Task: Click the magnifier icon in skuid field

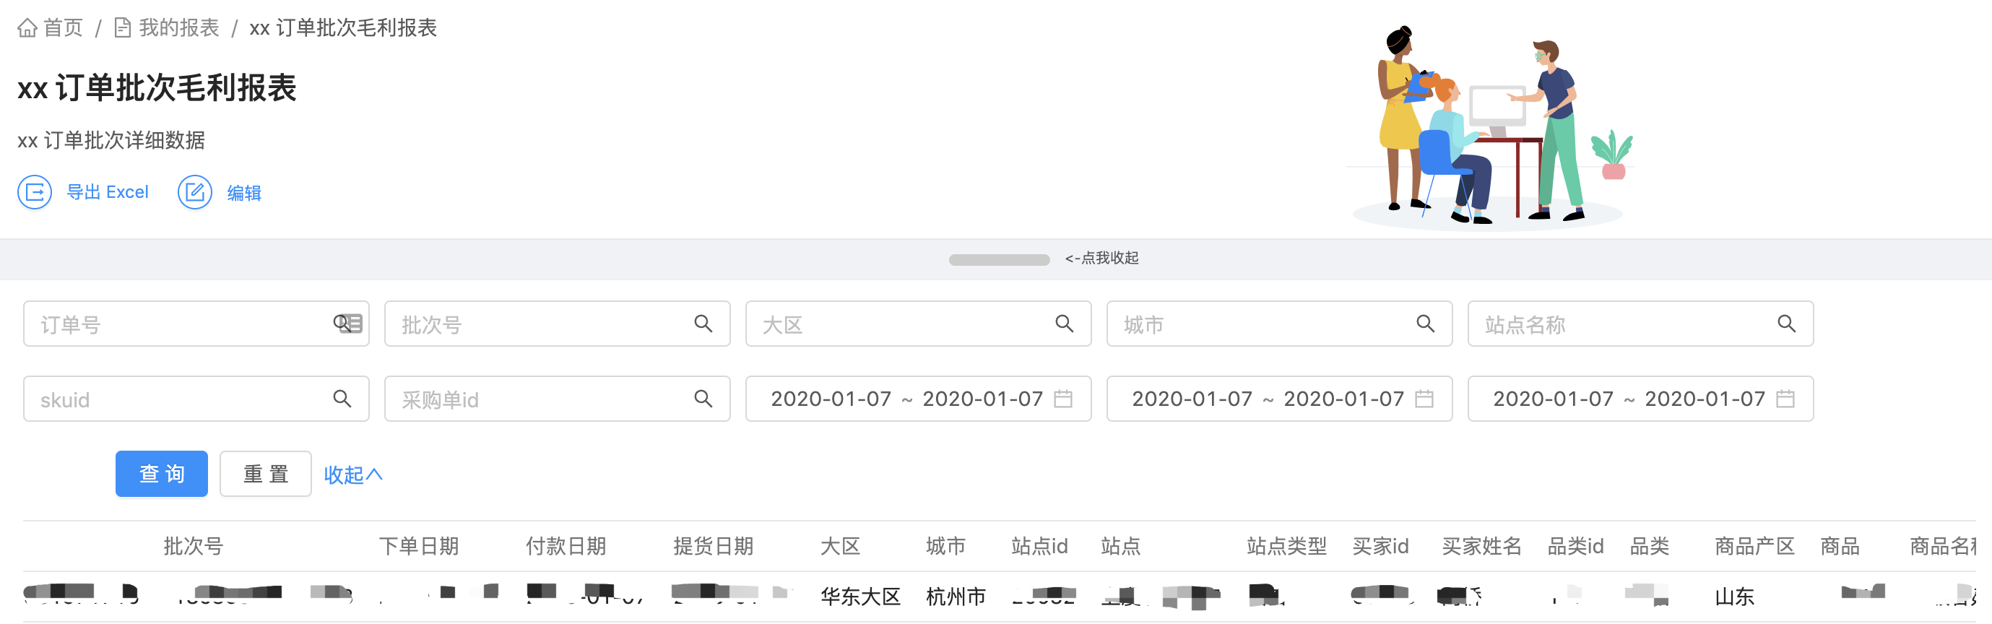Action: tap(342, 399)
